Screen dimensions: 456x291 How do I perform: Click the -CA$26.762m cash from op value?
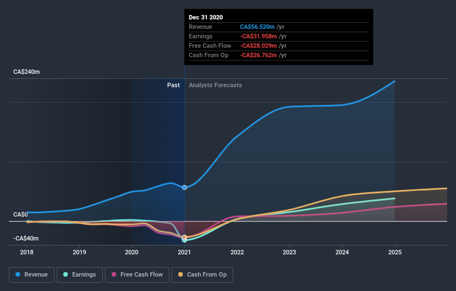[x=258, y=55]
